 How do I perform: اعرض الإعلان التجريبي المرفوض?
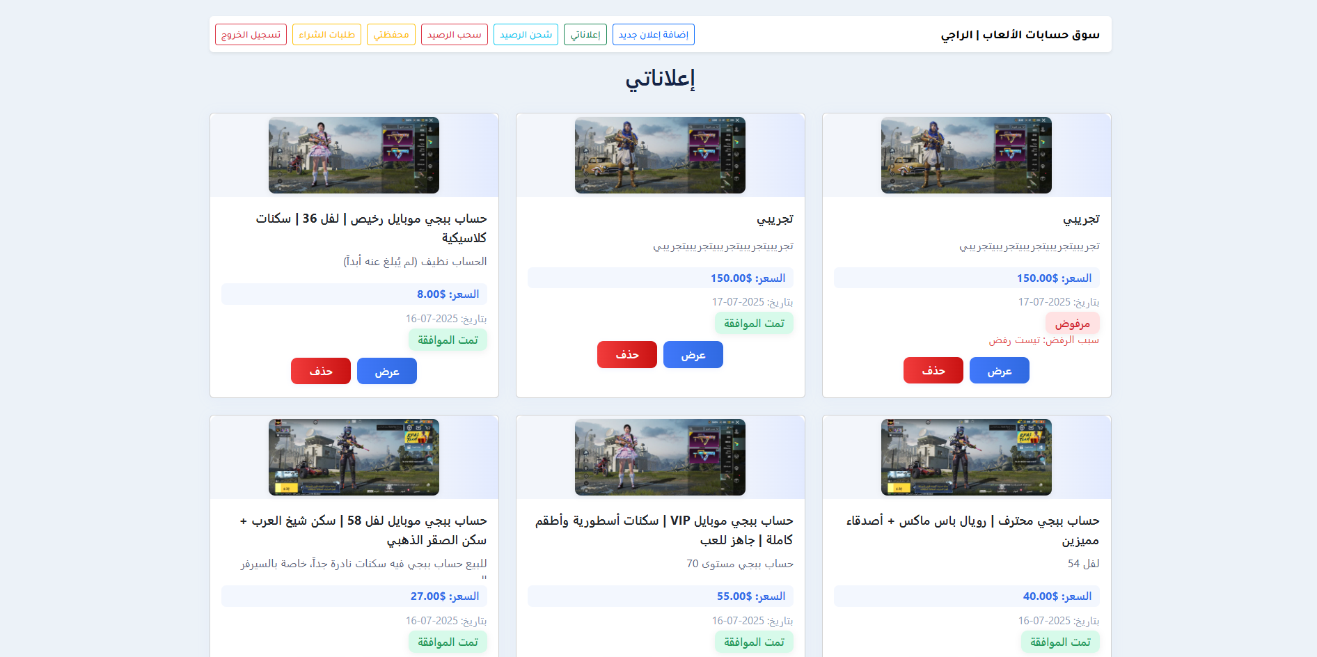coord(999,370)
